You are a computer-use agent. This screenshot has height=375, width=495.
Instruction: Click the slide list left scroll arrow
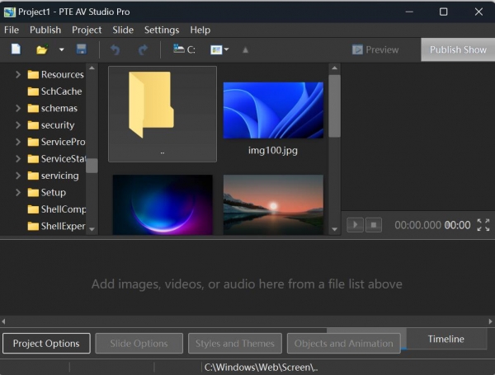(x=3, y=321)
